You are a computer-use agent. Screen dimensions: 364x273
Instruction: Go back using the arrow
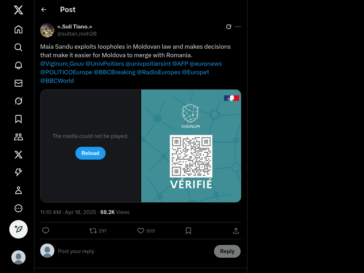click(x=44, y=10)
